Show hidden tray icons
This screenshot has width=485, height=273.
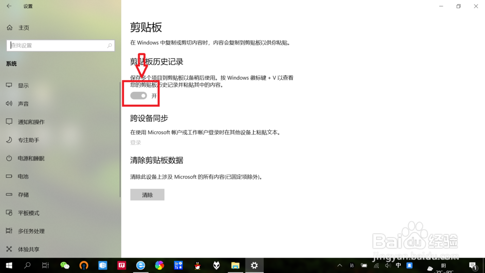point(339,265)
